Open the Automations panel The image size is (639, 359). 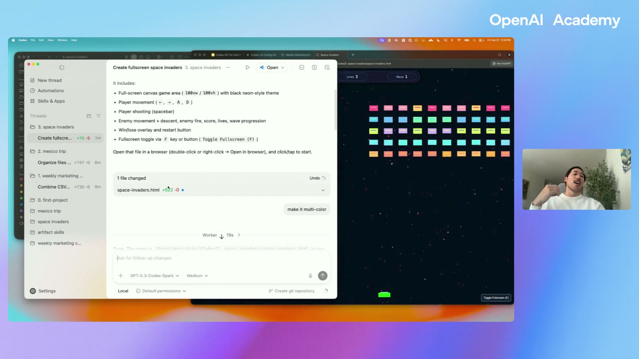51,90
